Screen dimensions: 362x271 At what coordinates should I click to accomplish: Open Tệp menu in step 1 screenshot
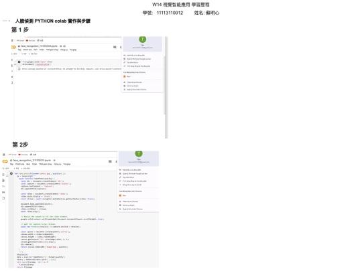coord(19,50)
